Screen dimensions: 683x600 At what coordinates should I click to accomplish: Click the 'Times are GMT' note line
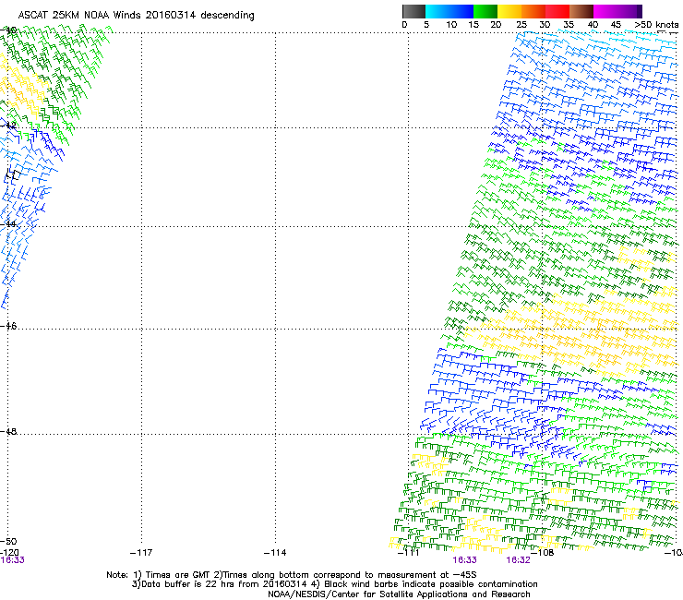pyautogui.click(x=292, y=575)
